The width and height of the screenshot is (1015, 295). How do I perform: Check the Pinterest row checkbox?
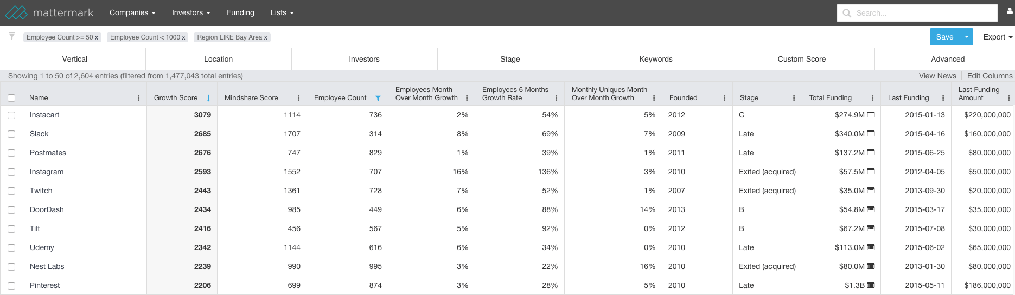click(11, 286)
